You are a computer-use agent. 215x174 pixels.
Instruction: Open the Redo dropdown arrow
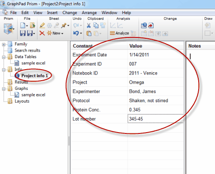[x=81, y=26]
